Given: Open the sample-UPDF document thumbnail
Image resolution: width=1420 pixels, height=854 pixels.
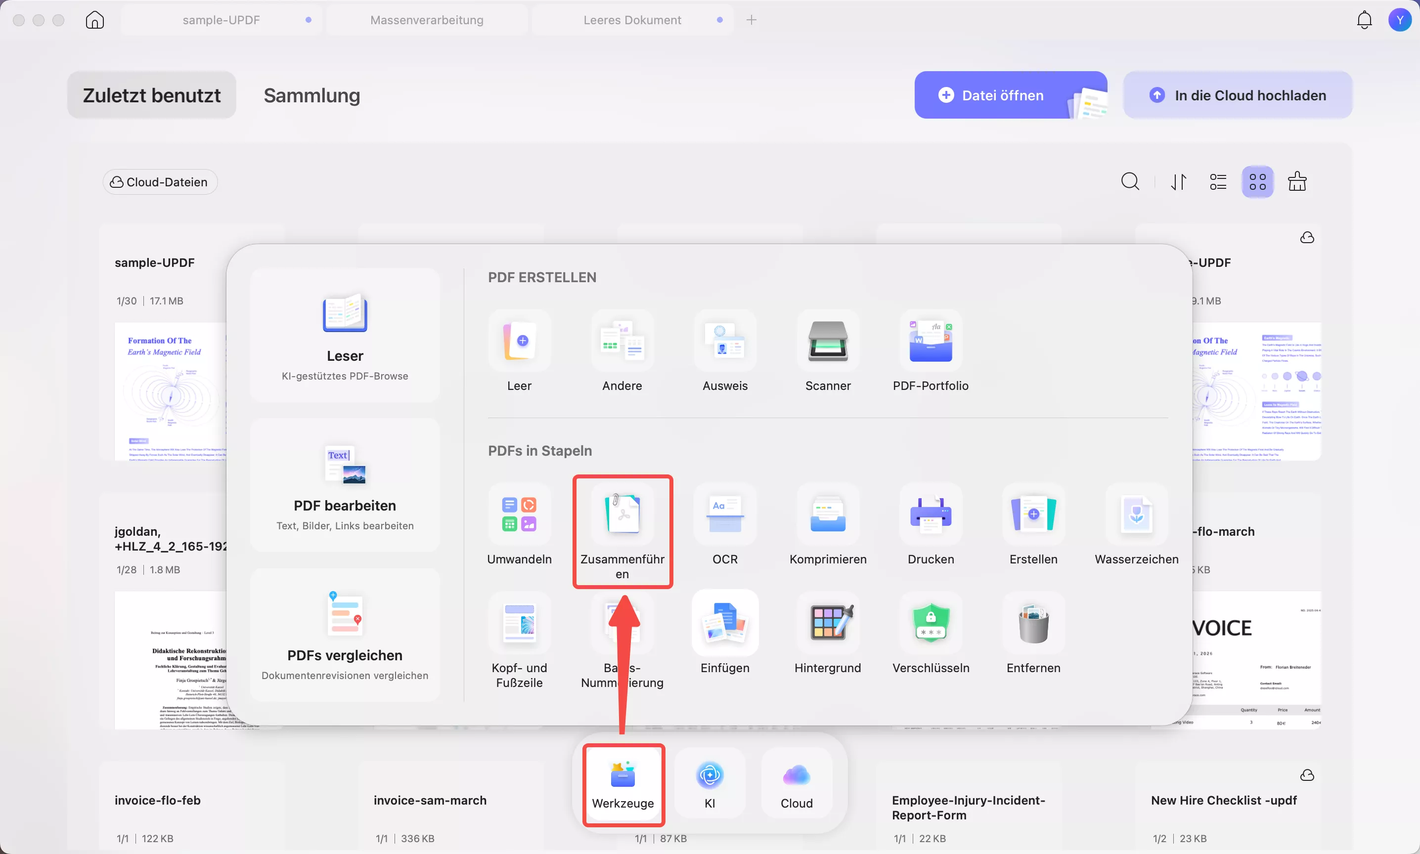Looking at the screenshot, I should click(170, 391).
